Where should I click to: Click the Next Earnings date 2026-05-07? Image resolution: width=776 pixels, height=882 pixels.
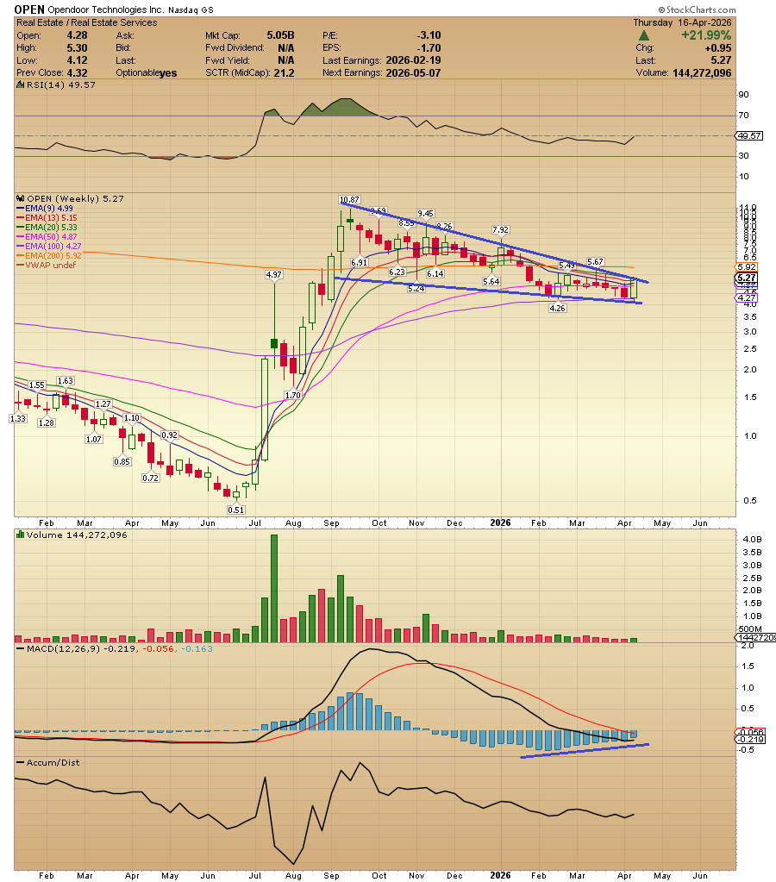[413, 73]
